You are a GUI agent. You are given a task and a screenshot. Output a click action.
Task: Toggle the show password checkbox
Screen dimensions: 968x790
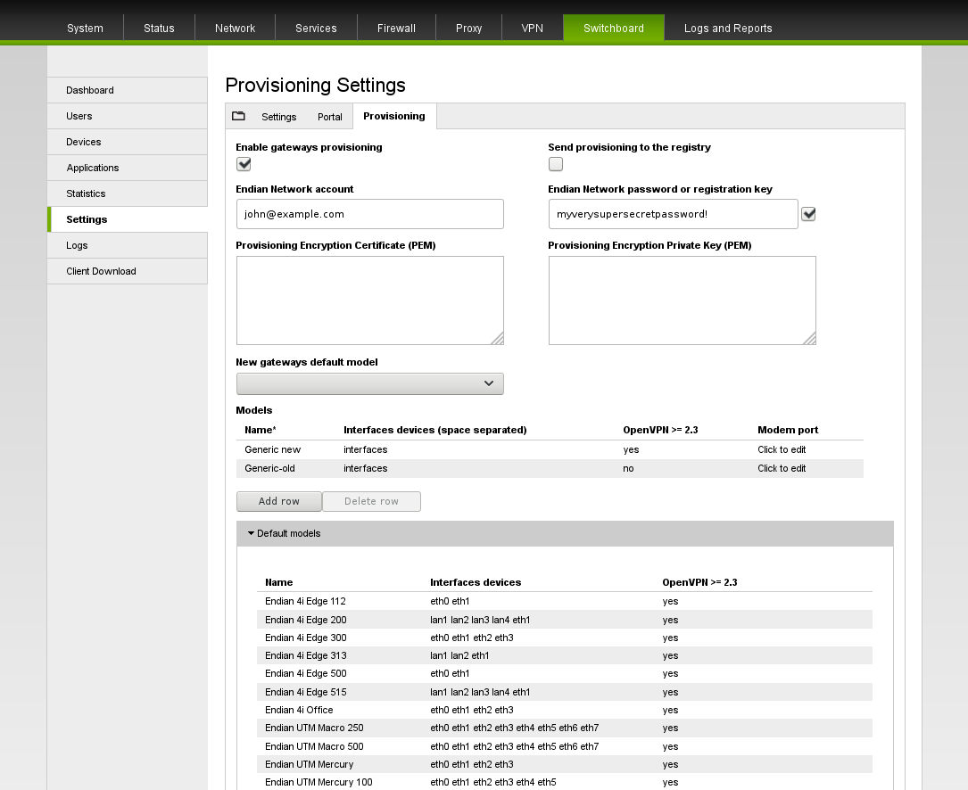tap(808, 214)
